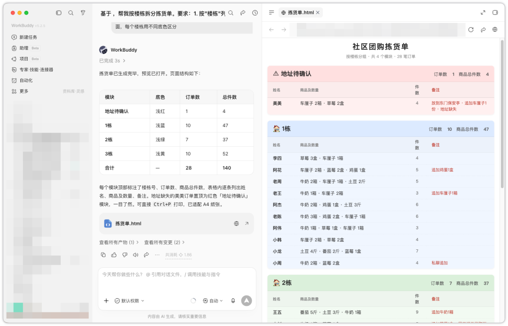Open the 项目 Beta section
508x326 pixels.
pyautogui.click(x=25, y=59)
